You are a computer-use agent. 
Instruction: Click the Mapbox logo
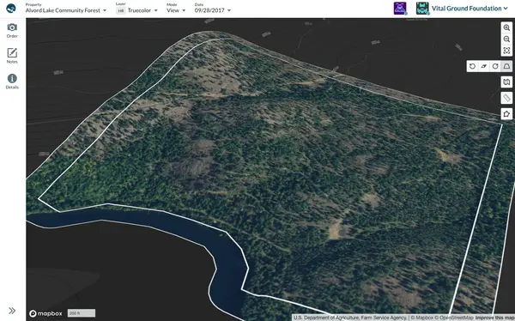coord(45,313)
